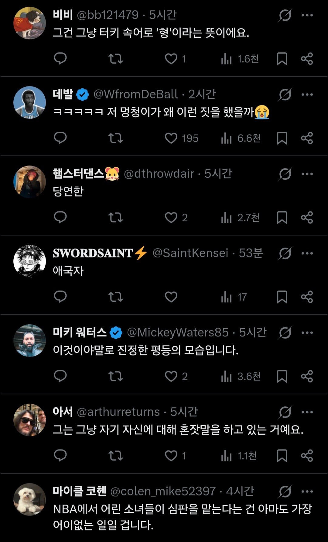328x542 pixels.
Task: View analytics for 미키 워터스 tweet 3.6천
Action: (241, 376)
